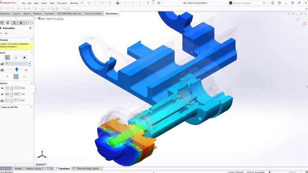Increase the frames count stepper
This screenshot has width=308, height=173.
[29, 63]
